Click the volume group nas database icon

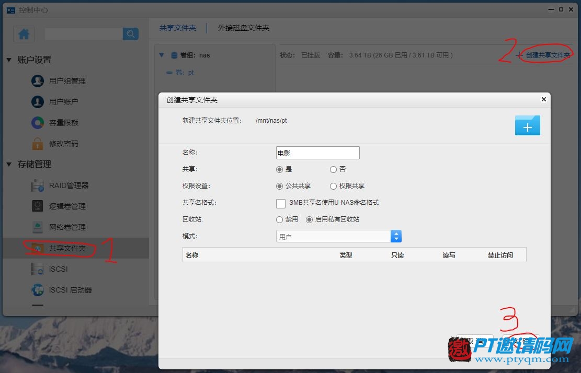pos(174,55)
